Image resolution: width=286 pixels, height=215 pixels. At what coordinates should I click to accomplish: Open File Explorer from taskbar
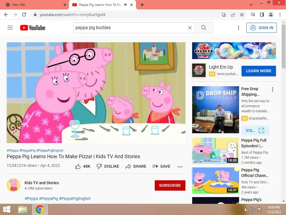(x=23, y=209)
